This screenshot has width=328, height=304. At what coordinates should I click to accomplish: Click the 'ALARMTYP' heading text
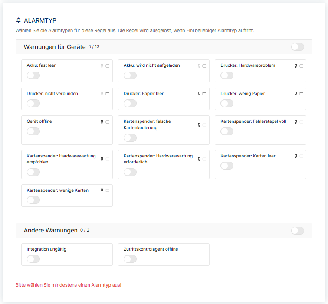(x=40, y=20)
